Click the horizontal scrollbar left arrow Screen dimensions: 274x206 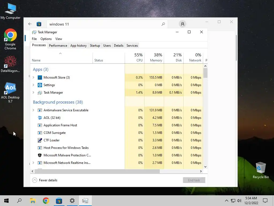pos(32,171)
